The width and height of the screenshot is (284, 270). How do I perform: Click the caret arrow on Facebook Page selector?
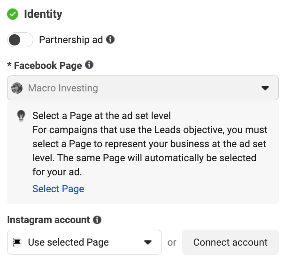(x=265, y=88)
